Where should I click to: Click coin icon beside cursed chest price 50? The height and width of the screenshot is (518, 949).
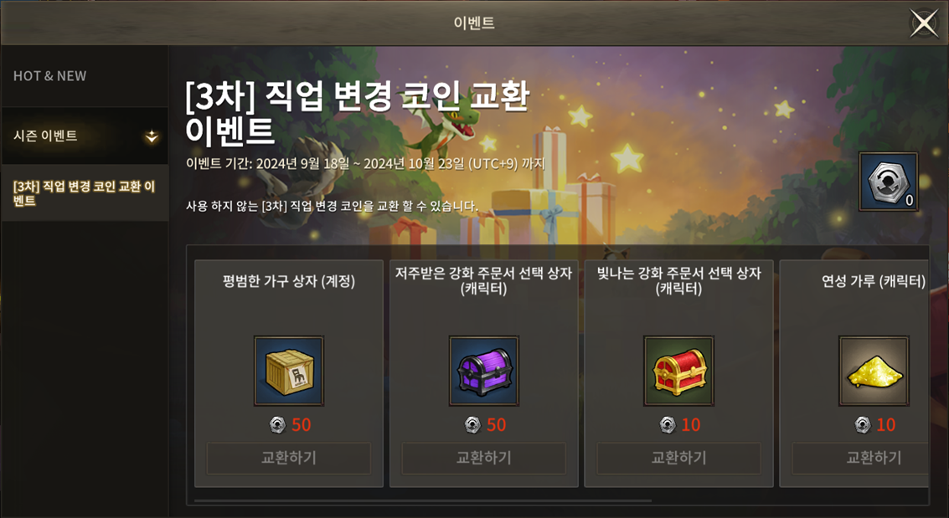[472, 425]
